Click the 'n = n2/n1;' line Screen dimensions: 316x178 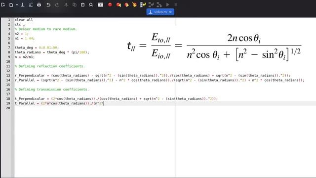[25, 57]
